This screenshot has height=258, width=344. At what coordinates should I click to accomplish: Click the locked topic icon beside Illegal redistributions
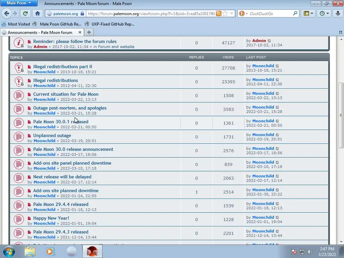coord(19,82)
